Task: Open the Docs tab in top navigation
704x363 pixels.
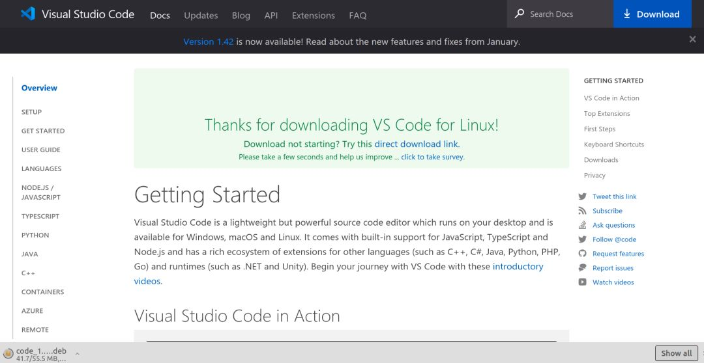Action: pyautogui.click(x=160, y=15)
